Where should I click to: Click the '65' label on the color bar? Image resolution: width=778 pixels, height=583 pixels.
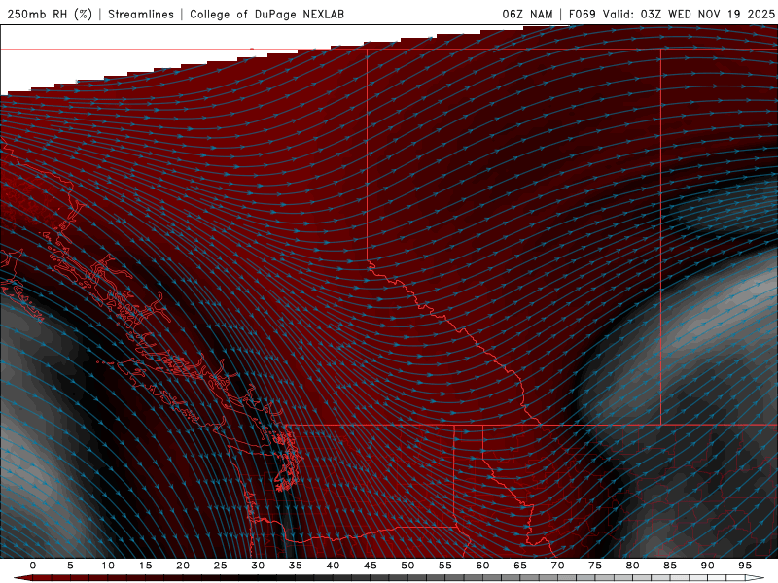520,566
